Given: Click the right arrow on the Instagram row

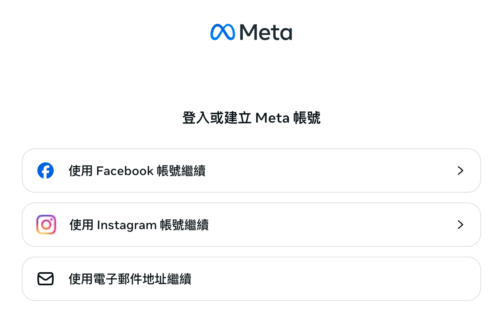Looking at the screenshot, I should [460, 225].
